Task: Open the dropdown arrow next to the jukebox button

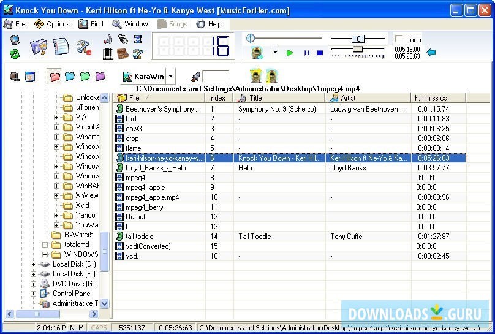Action: [x=275, y=53]
